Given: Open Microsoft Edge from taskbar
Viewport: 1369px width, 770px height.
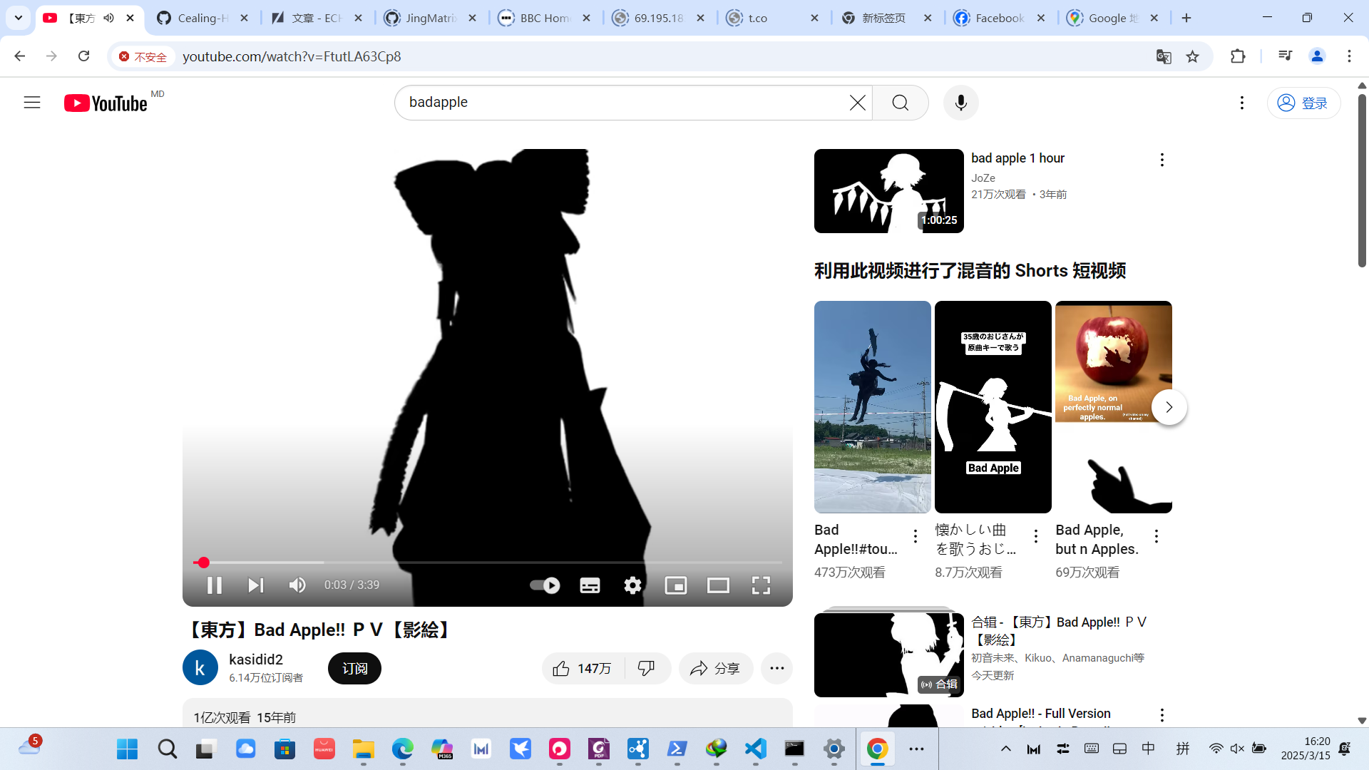Looking at the screenshot, I should pyautogui.click(x=403, y=749).
